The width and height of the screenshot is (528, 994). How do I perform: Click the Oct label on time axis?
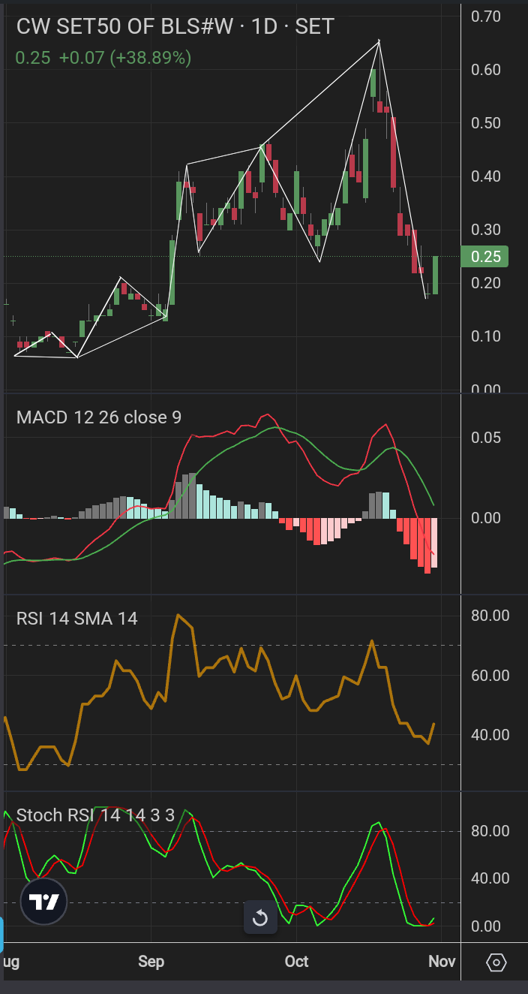[x=296, y=962]
